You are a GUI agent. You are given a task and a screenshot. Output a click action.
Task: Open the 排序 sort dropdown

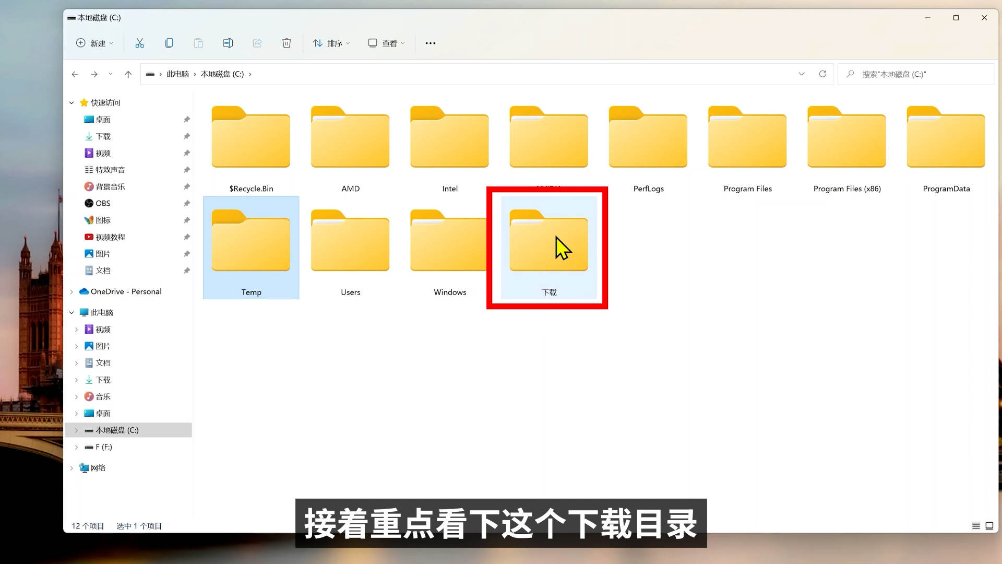pos(331,43)
